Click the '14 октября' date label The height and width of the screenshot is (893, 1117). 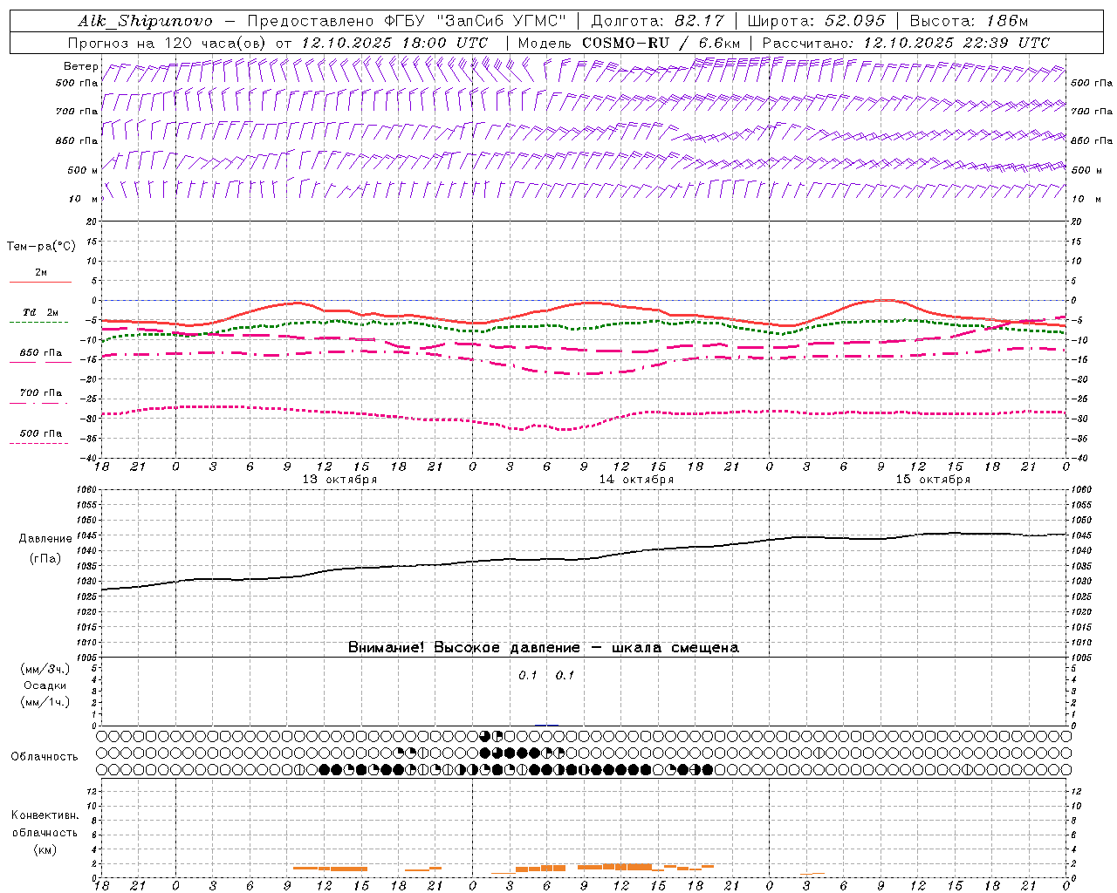click(636, 480)
